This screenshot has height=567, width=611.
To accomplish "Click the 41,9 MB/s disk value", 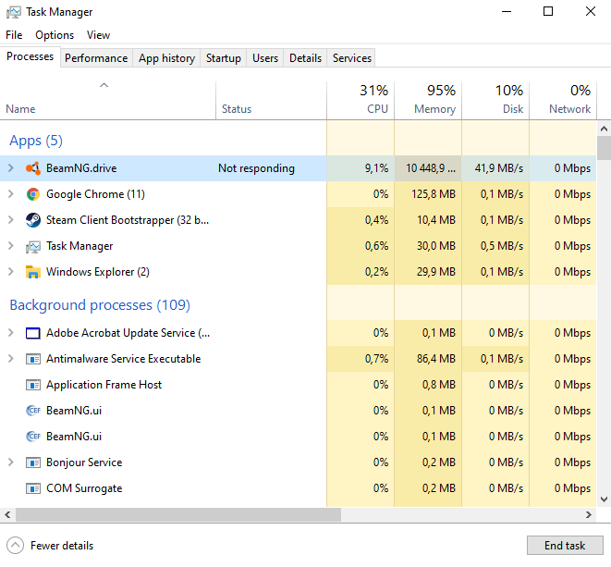I will pyautogui.click(x=499, y=168).
